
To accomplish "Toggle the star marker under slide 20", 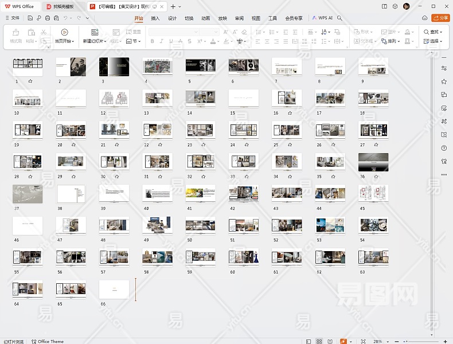I will tap(73, 145).
